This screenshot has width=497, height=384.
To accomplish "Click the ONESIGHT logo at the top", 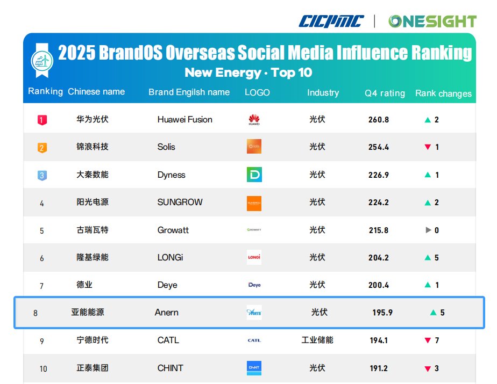I will [x=431, y=20].
